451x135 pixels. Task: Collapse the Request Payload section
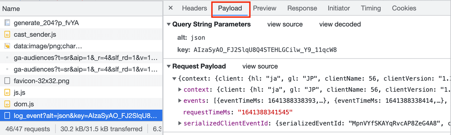169,66
